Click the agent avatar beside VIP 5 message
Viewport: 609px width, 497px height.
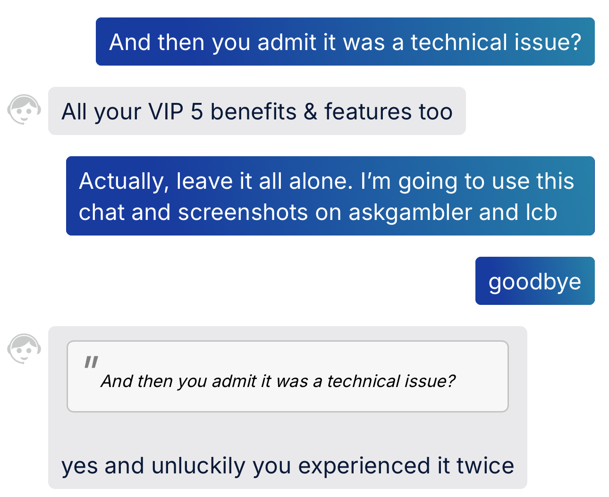click(24, 110)
